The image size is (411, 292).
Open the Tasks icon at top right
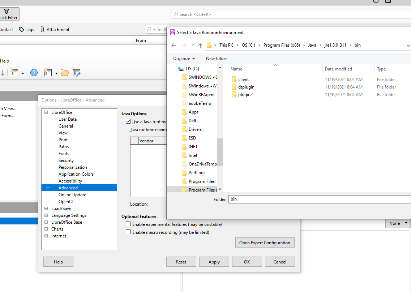(x=388, y=1)
